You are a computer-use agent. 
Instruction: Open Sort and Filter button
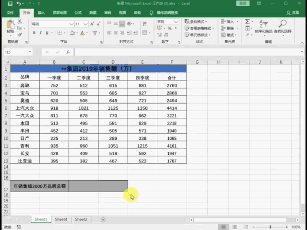point(264,28)
